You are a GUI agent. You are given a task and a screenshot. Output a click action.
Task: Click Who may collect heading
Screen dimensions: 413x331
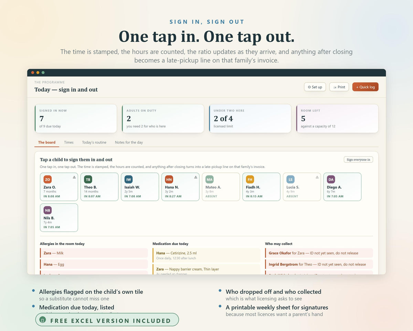(x=279, y=244)
